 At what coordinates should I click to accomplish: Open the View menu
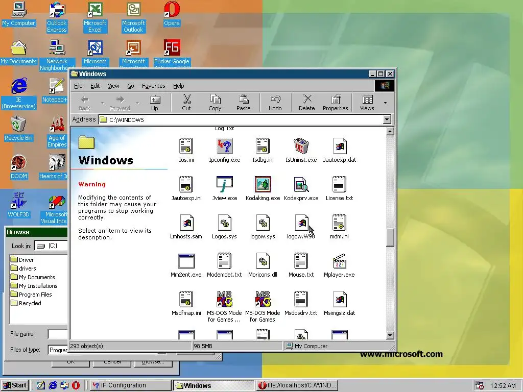(113, 86)
